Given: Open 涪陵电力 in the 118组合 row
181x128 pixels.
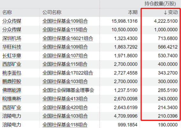Looking at the screenshot, I should coord(12,125).
